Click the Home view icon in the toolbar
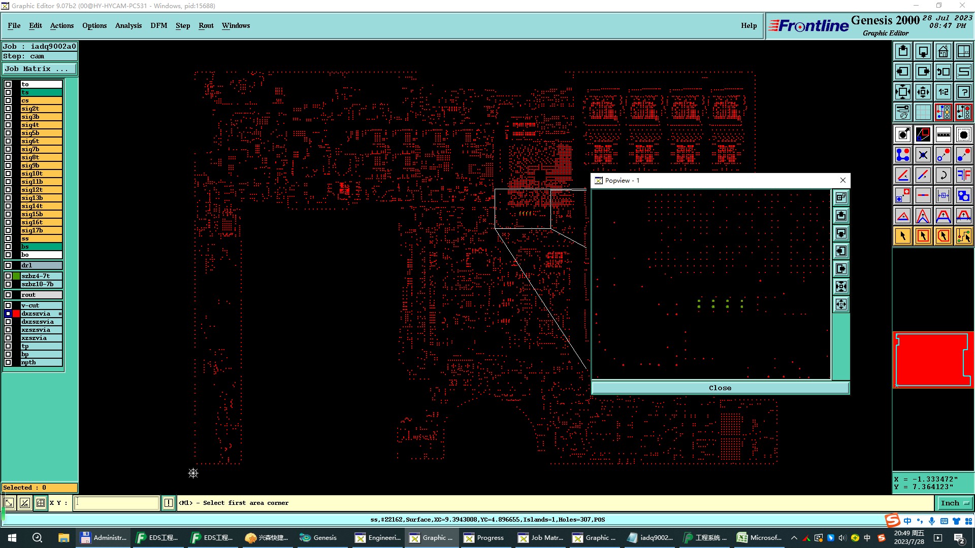 943,51
